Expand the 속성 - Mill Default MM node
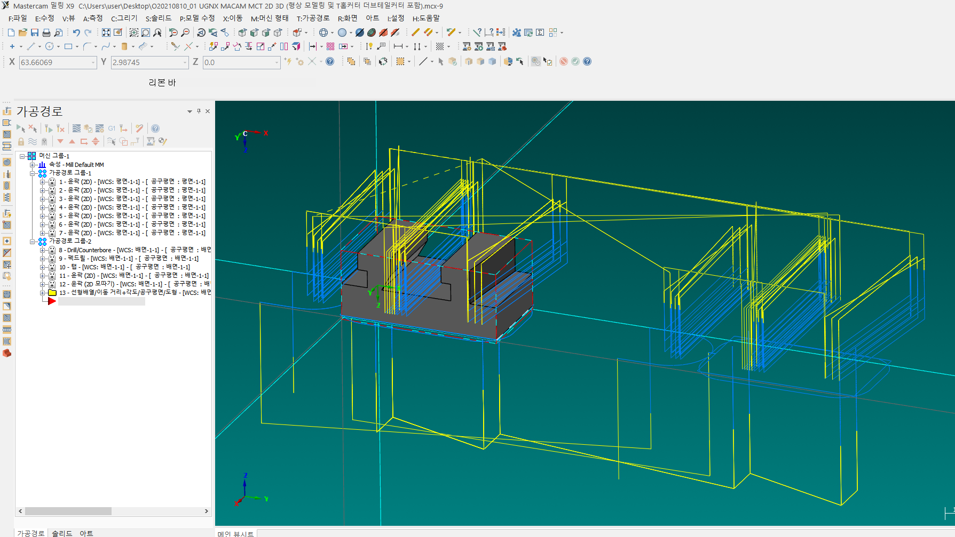This screenshot has width=955, height=537. [33, 165]
